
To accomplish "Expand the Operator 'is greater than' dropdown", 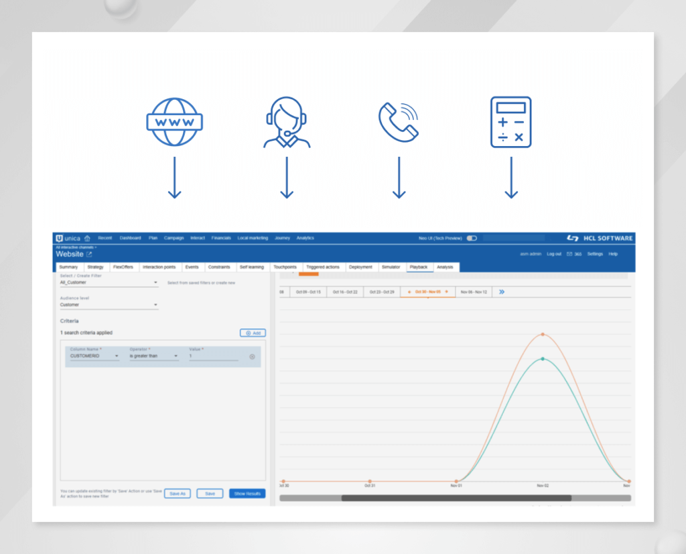I will pyautogui.click(x=176, y=356).
